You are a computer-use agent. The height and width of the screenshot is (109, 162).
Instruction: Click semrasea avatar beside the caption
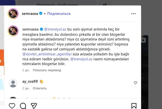click(x=13, y=31)
